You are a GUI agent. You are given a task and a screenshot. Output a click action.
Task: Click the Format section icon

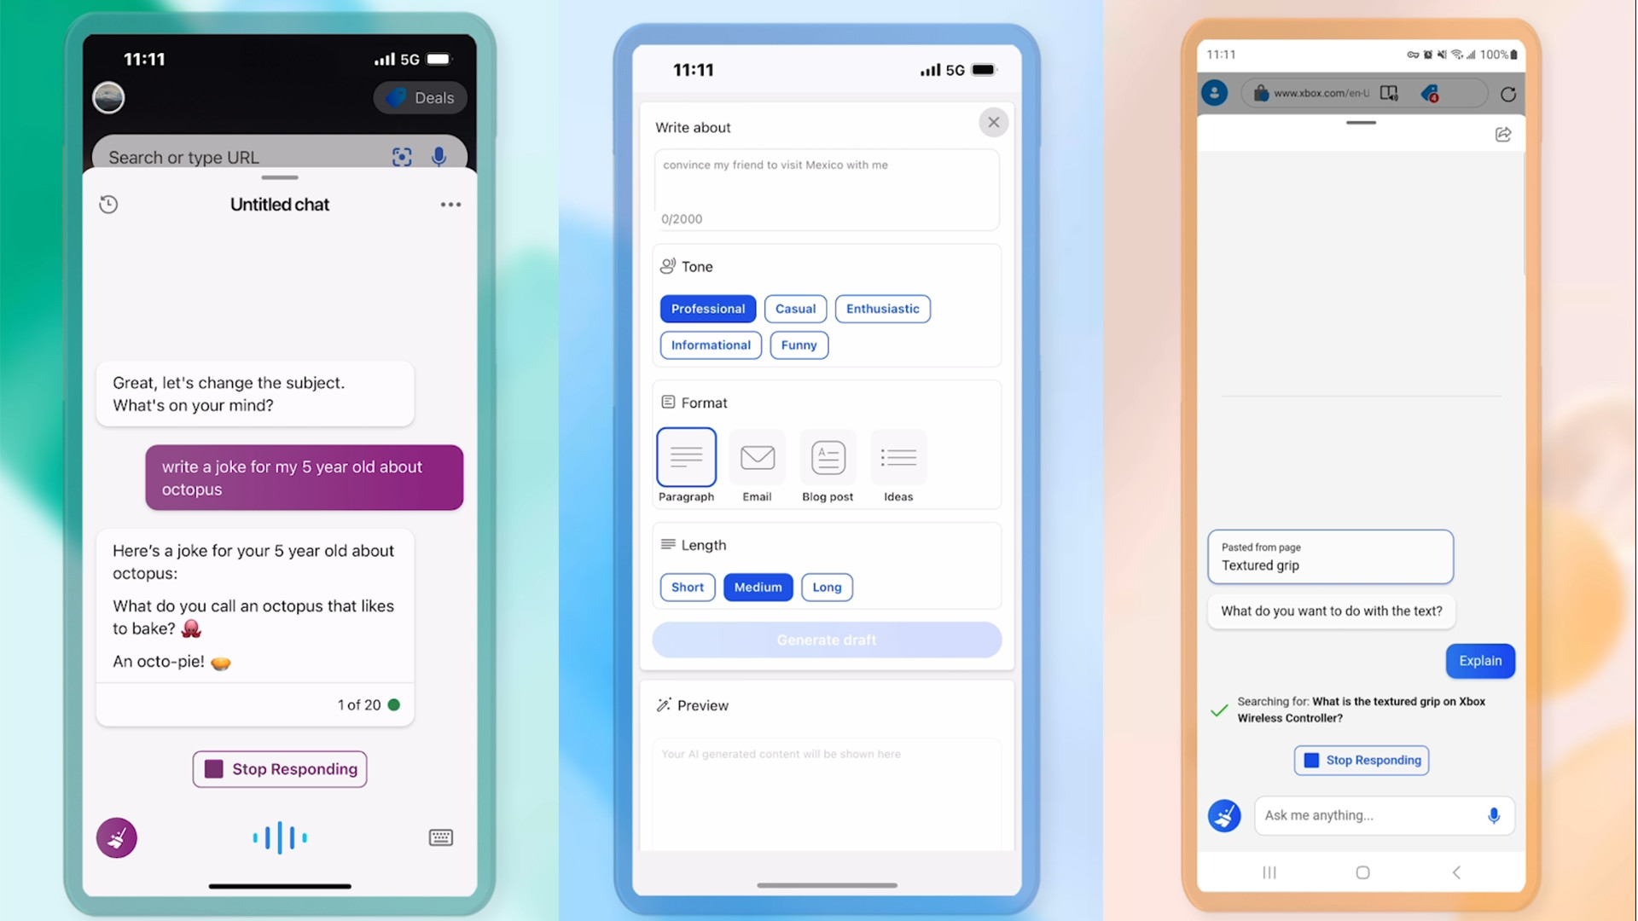point(666,403)
